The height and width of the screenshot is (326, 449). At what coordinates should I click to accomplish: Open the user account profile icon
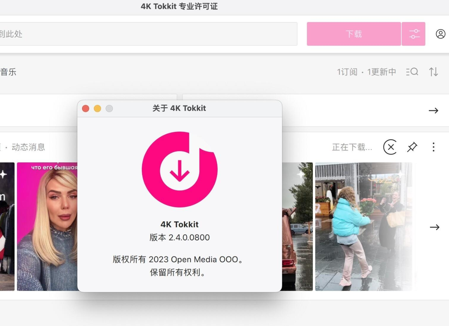coord(440,34)
